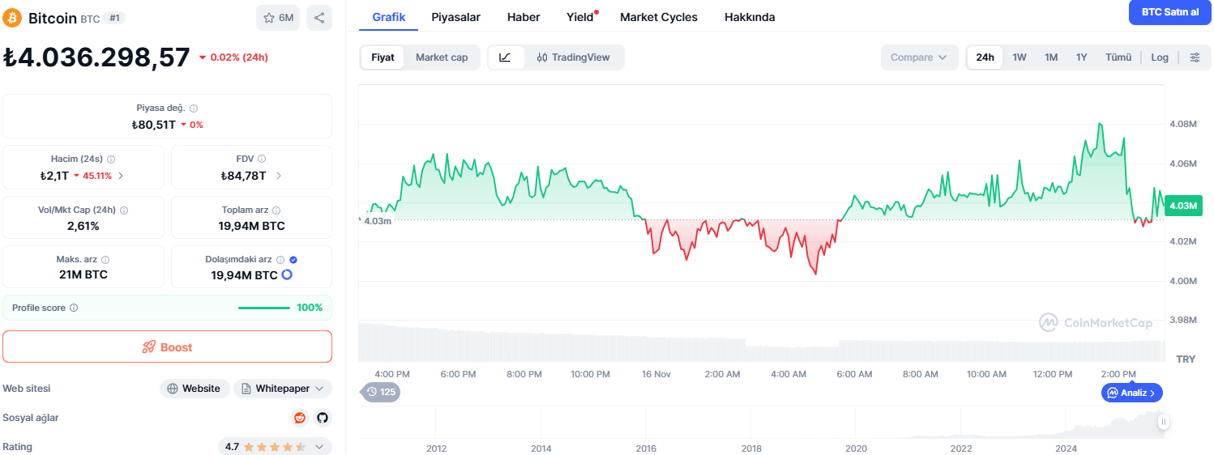Open the Piyasalar tab
The width and height of the screenshot is (1214, 455).
pyautogui.click(x=455, y=17)
